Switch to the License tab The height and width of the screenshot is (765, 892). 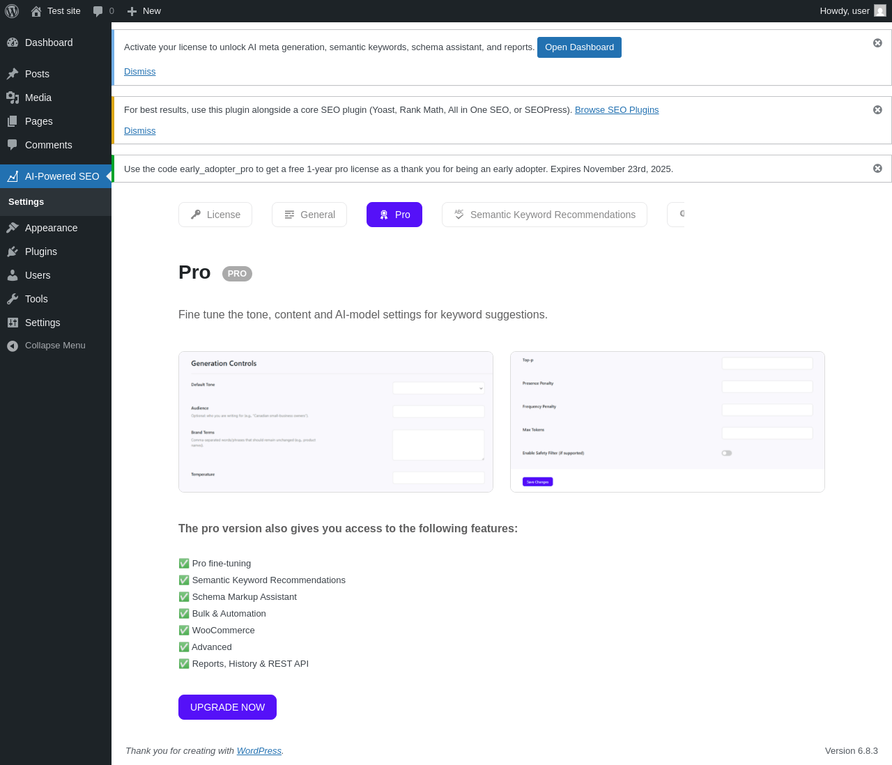tap(215, 215)
